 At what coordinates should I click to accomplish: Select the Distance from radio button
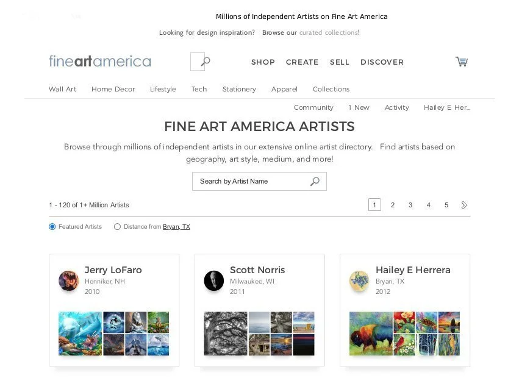(117, 227)
